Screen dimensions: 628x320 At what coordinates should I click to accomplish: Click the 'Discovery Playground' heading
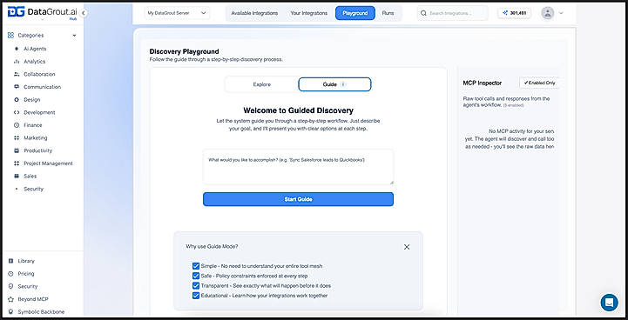click(185, 51)
